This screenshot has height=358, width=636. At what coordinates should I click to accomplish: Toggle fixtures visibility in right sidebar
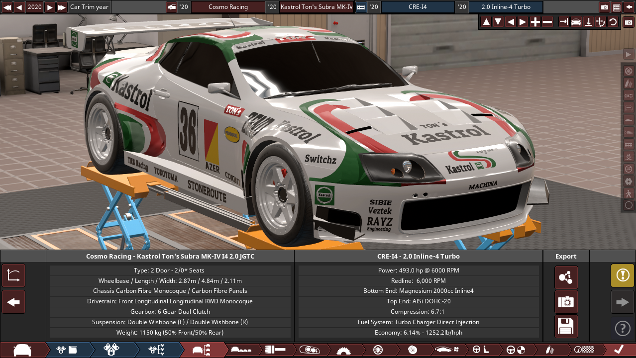pos(629,132)
